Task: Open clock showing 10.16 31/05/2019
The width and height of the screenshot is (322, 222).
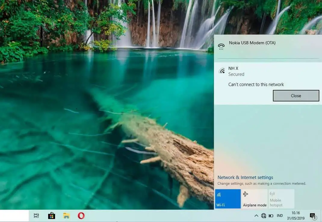Action: click(x=296, y=216)
